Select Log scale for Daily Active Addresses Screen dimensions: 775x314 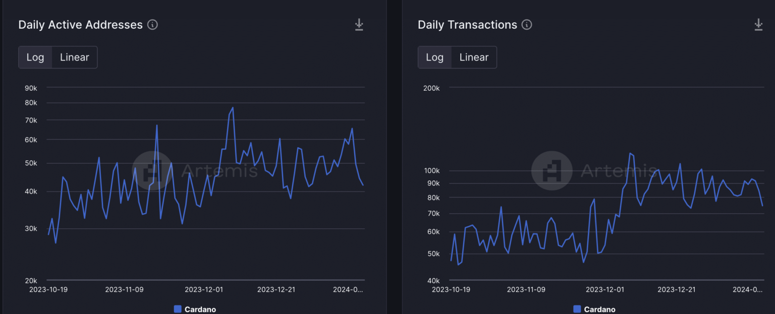[x=35, y=57]
